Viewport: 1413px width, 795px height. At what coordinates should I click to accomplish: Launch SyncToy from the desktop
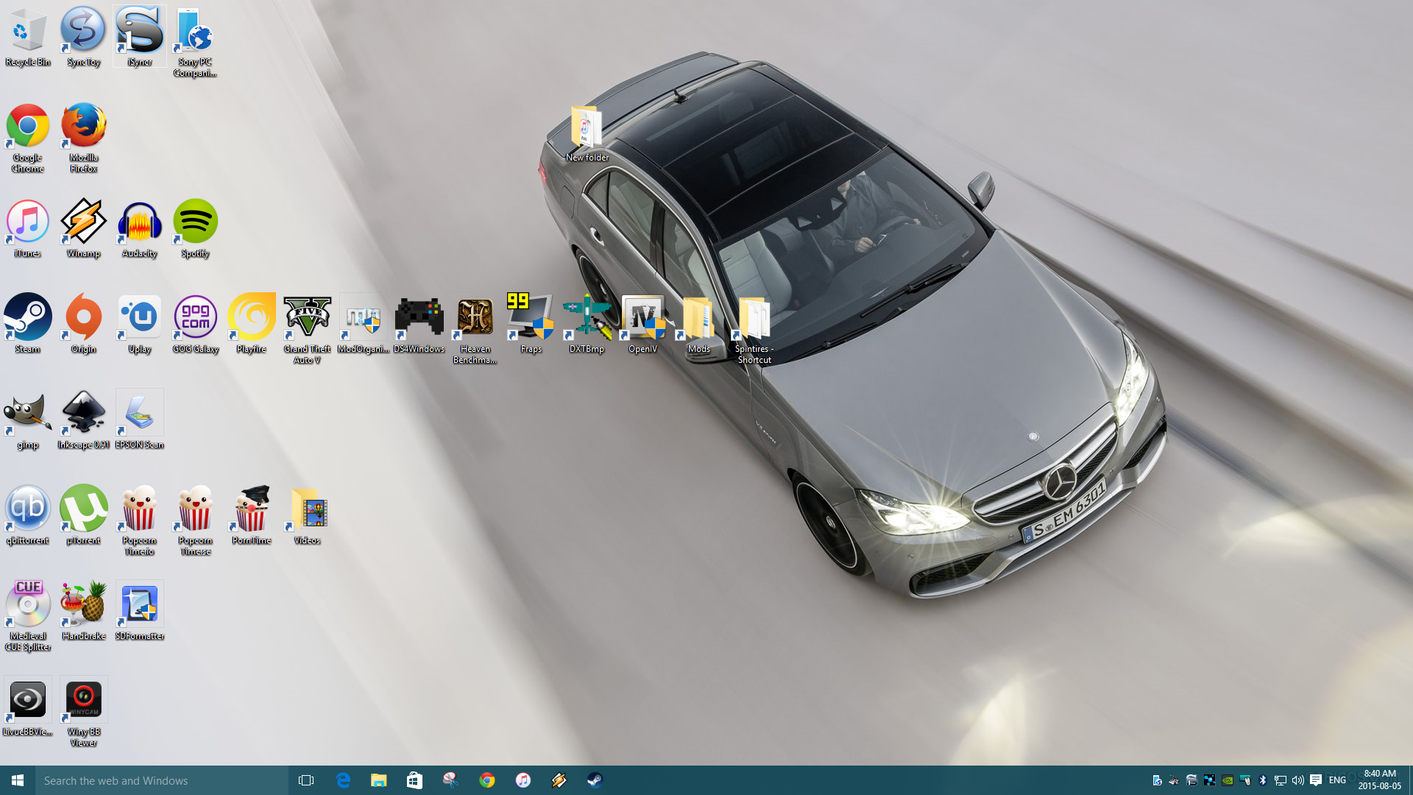coord(83,37)
